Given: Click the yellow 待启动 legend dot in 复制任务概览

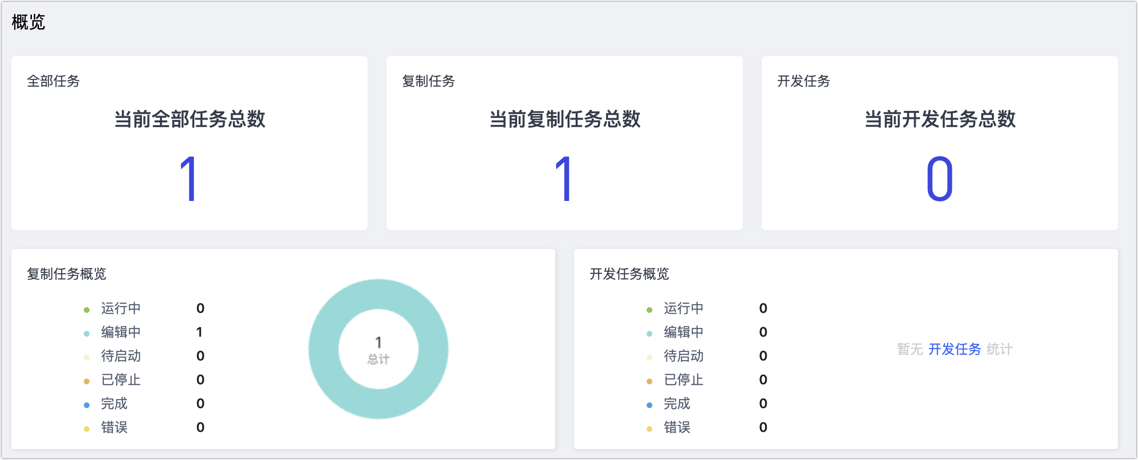Looking at the screenshot, I should coord(87,356).
